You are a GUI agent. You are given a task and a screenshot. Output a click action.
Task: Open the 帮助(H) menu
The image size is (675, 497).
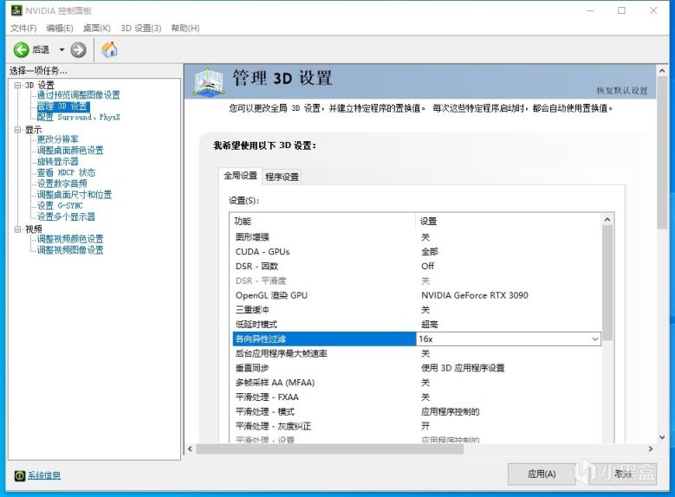click(185, 28)
